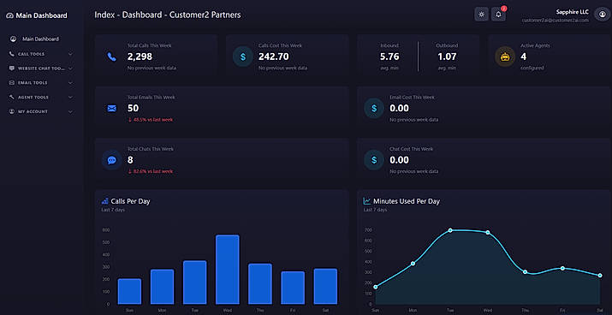
Task: Click the chat bubble icon on Total Chats card
Action: (112, 160)
